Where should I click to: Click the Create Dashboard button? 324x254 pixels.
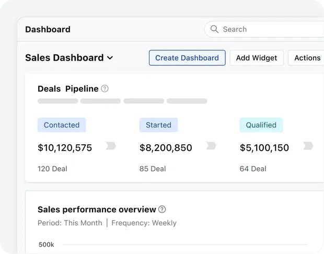coord(187,58)
